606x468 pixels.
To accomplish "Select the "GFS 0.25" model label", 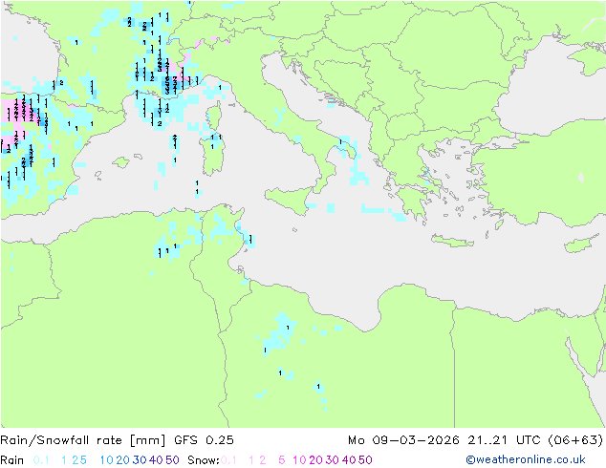I will click(204, 440).
